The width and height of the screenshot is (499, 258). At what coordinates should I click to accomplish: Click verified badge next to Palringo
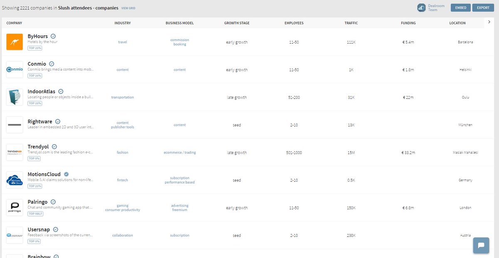point(53,202)
